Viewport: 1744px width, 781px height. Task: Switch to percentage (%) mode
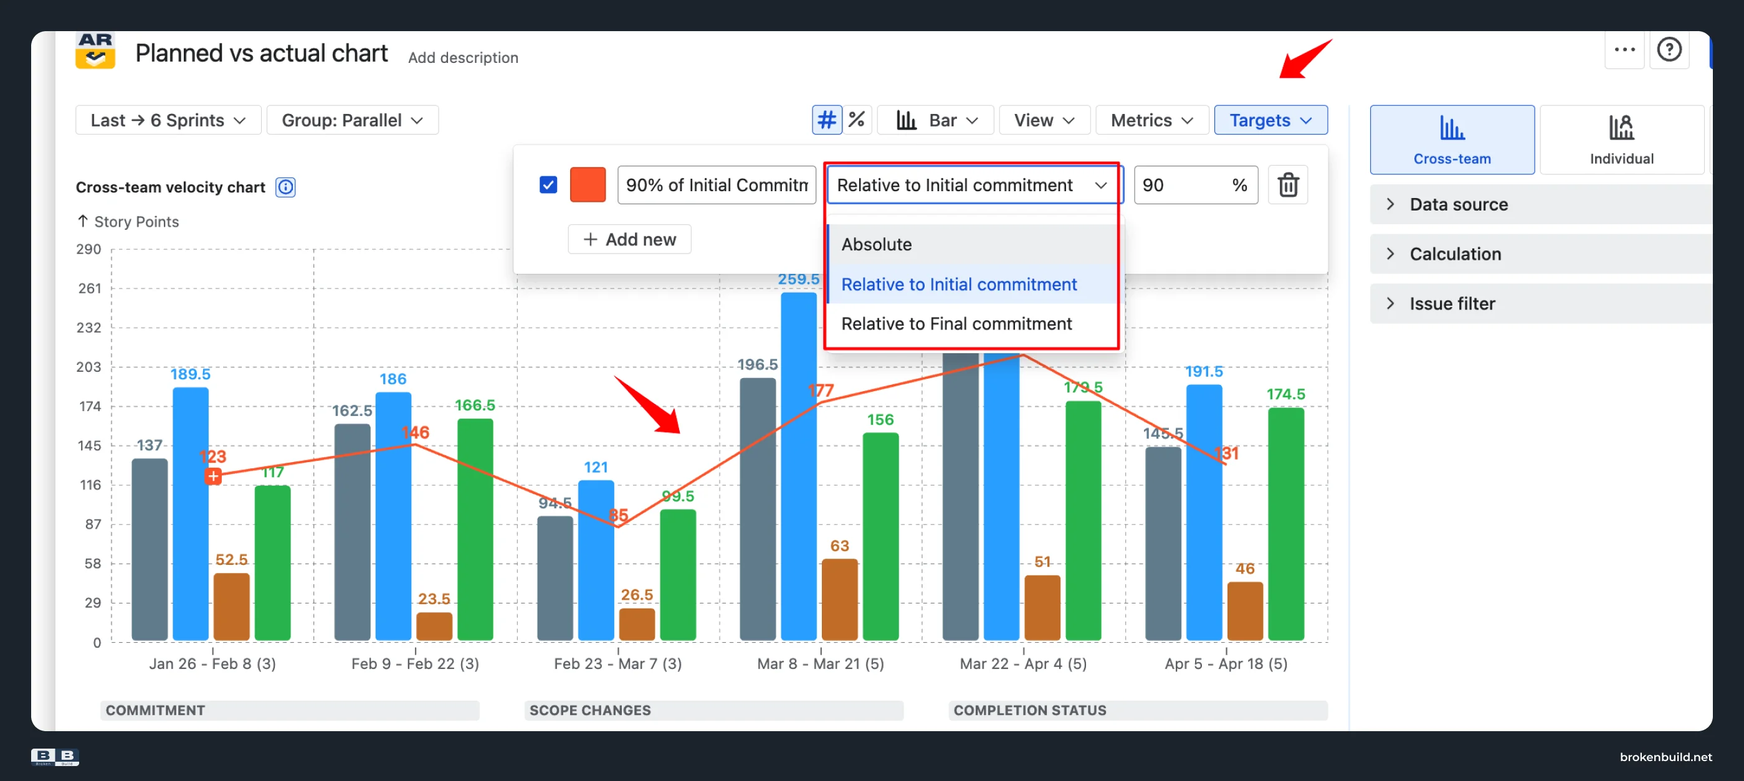(x=857, y=120)
